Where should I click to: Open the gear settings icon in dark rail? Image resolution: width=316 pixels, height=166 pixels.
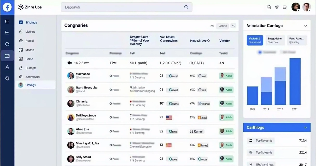pyautogui.click(x=7, y=78)
